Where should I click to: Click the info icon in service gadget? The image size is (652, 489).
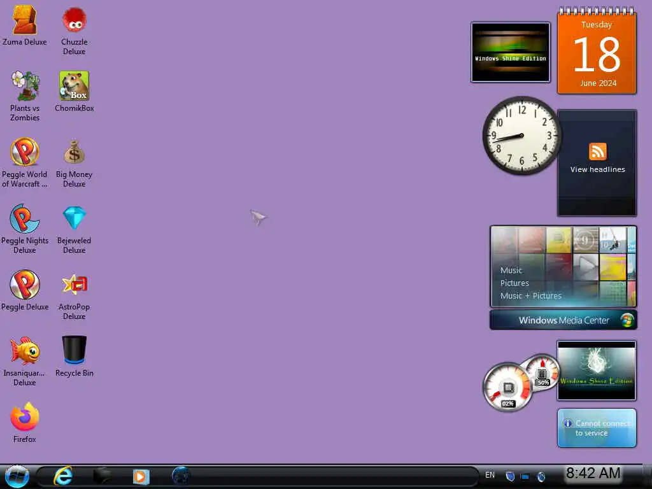pos(567,423)
